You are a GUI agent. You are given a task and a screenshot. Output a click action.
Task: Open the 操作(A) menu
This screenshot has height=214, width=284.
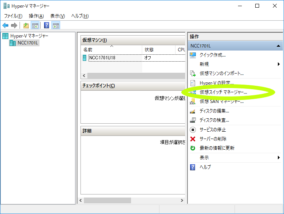pyautogui.click(x=36, y=16)
